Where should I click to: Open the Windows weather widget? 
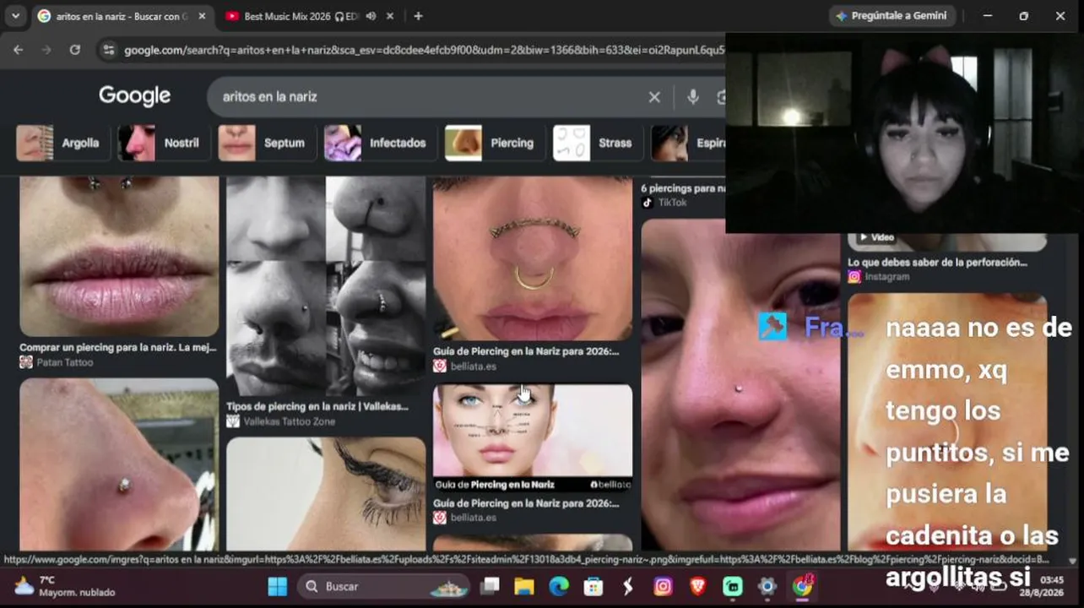tap(64, 586)
